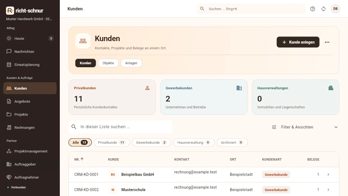
Task: Open Einsatzplanung in the sidebar
Action: point(30,65)
